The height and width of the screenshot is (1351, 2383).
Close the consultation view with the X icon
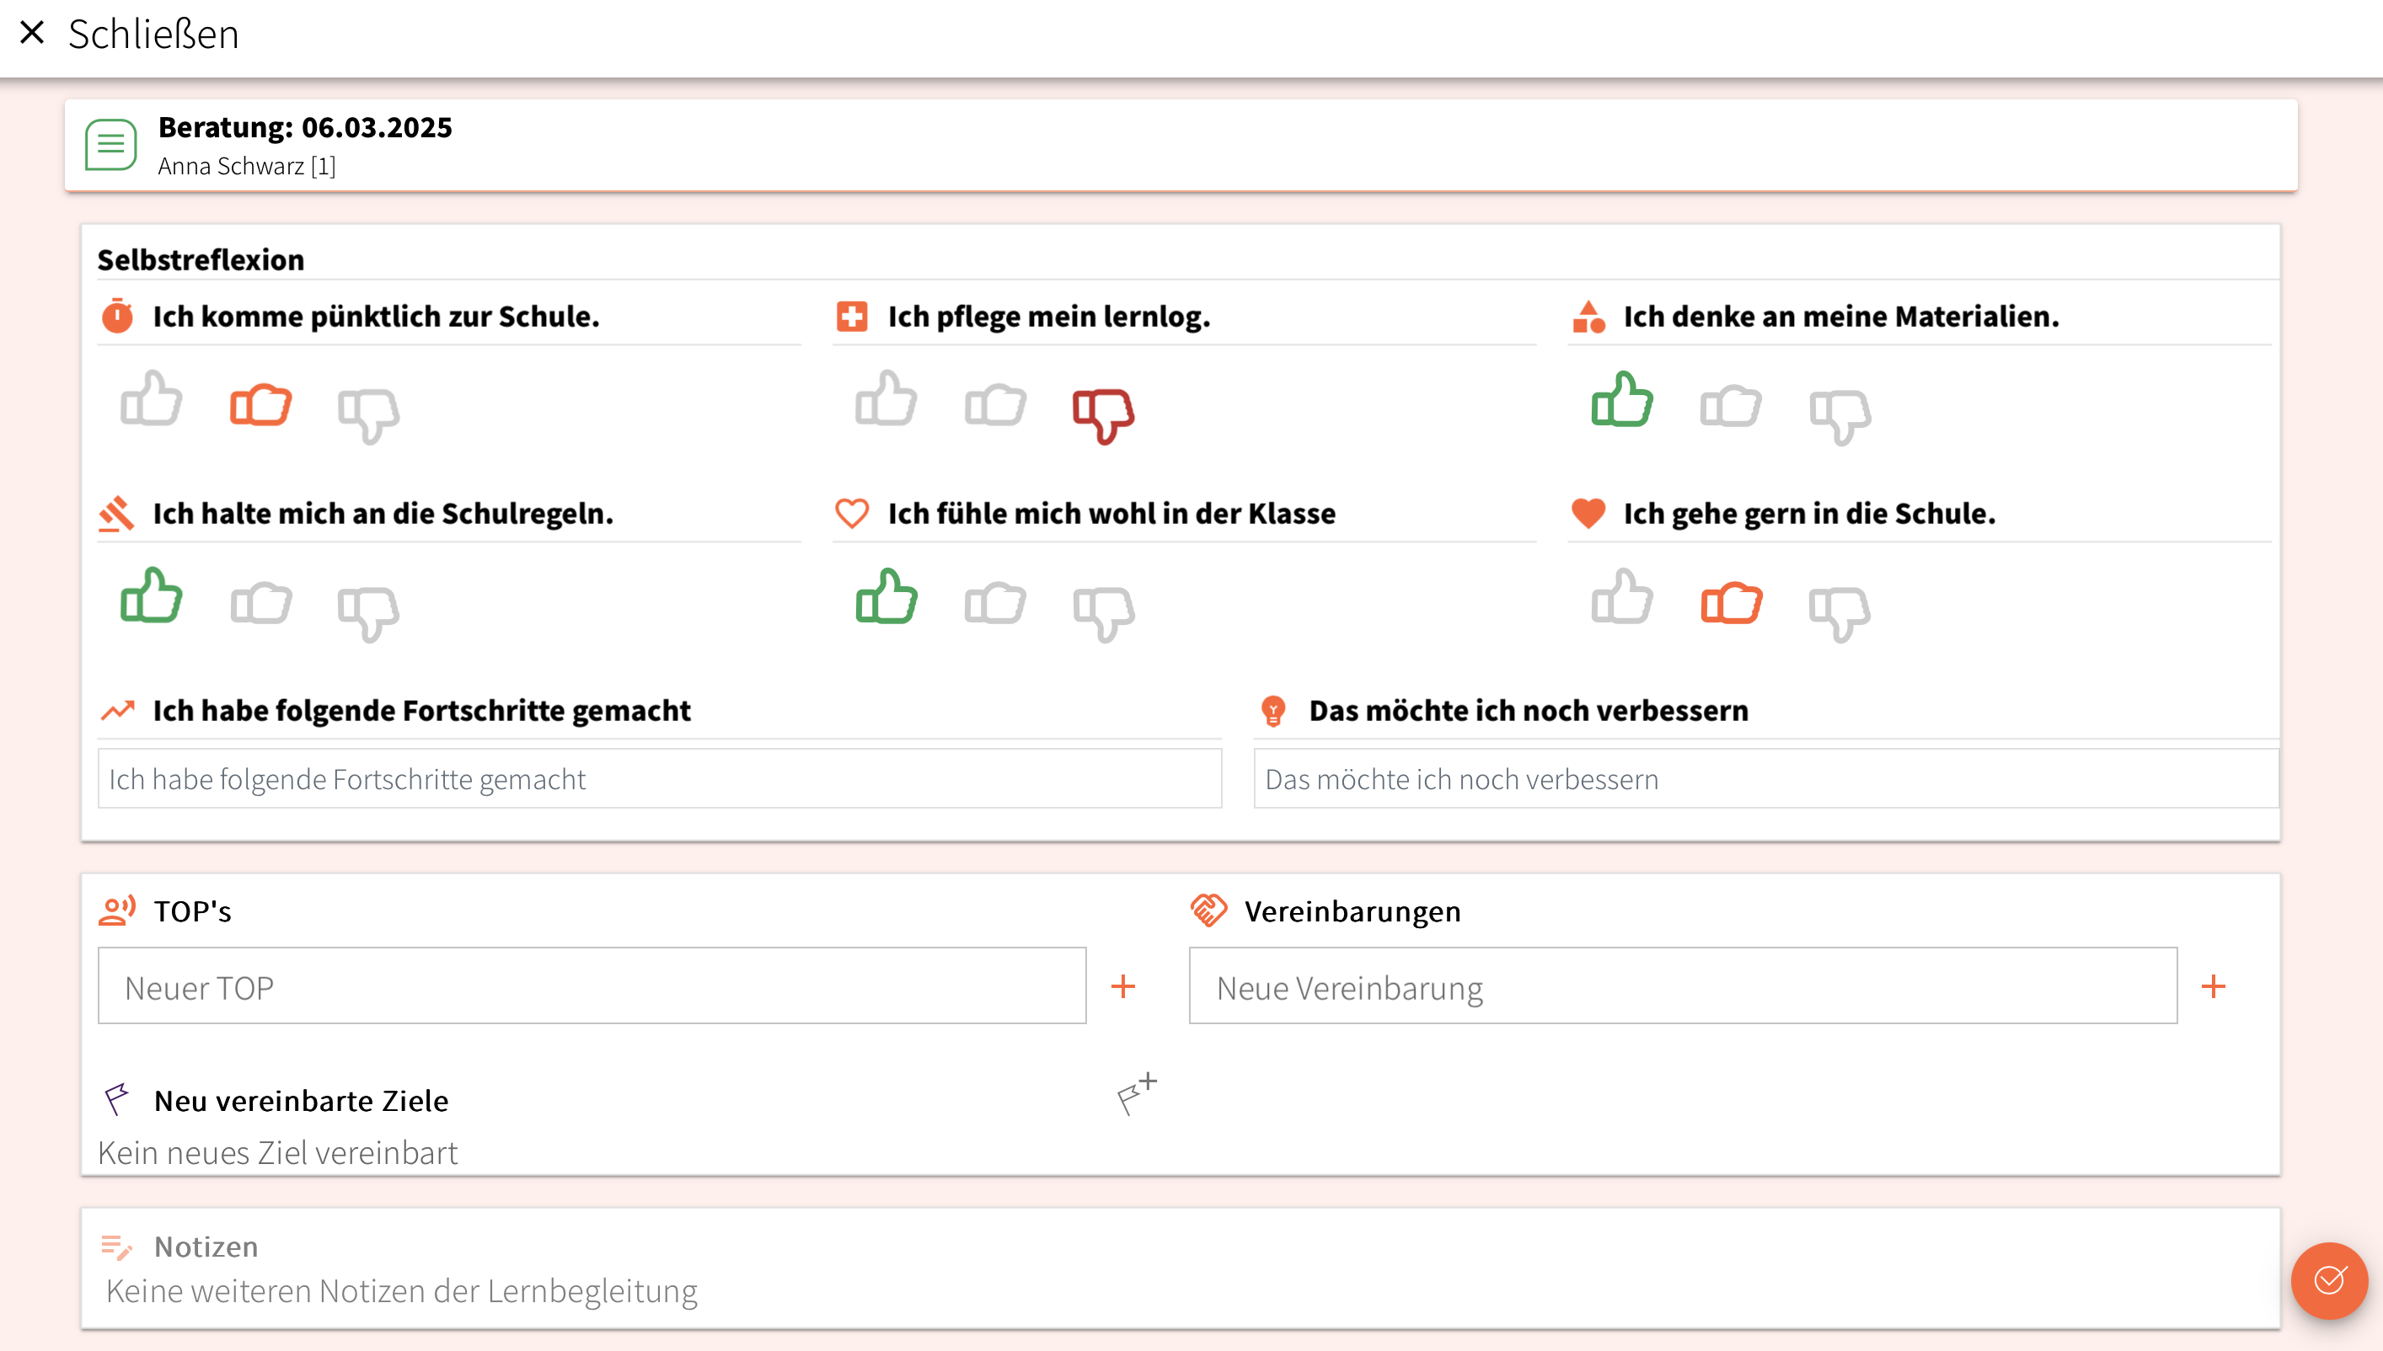click(x=31, y=33)
